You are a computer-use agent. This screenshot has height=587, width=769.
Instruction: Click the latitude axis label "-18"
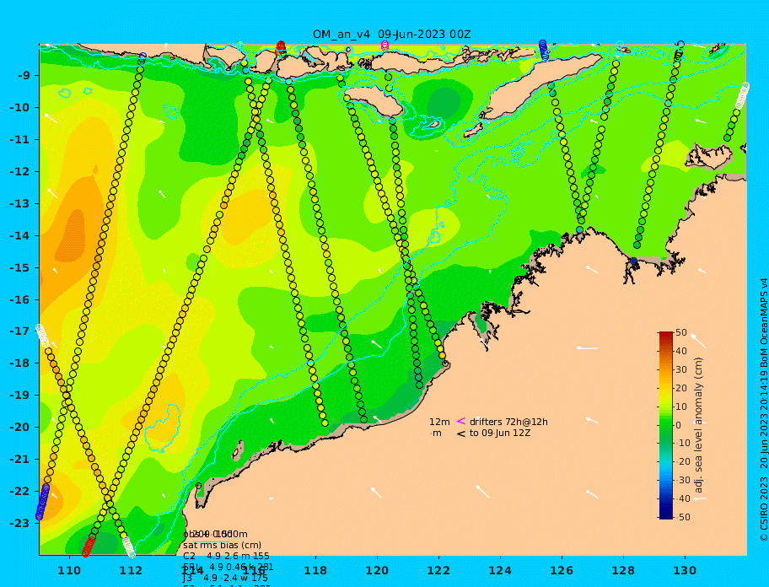coord(19,364)
